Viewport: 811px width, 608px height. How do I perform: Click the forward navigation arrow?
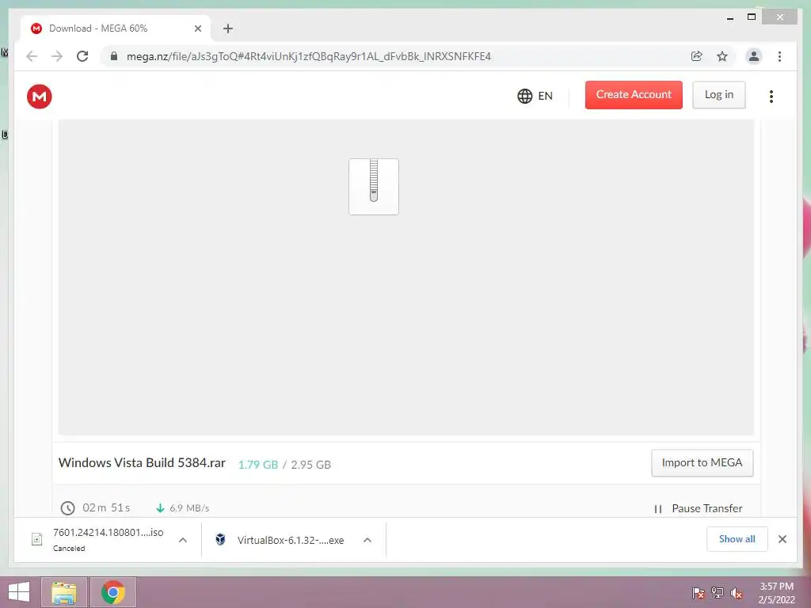point(57,56)
